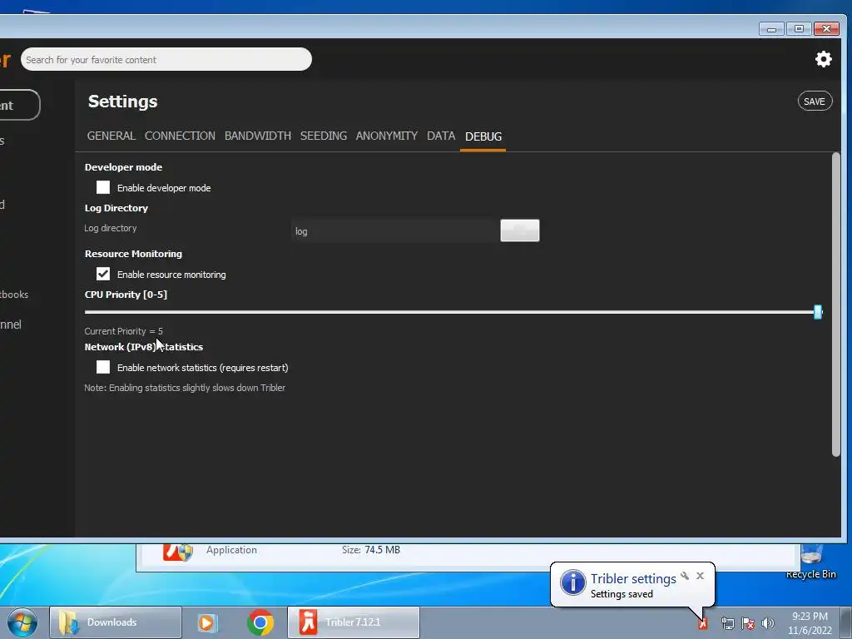The height and width of the screenshot is (639, 852).
Task: Enable developer mode checkbox
Action: (102, 187)
